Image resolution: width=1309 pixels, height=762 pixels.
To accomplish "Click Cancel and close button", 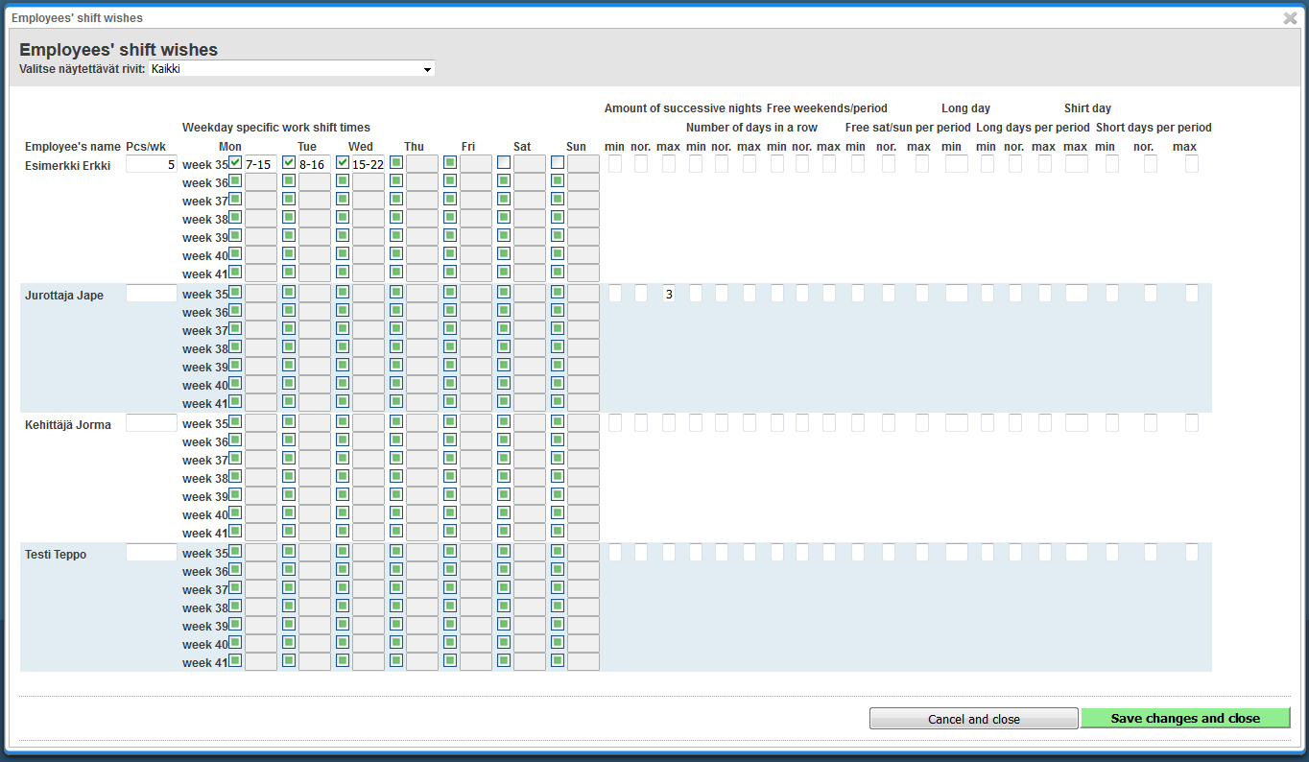I will coord(973,719).
